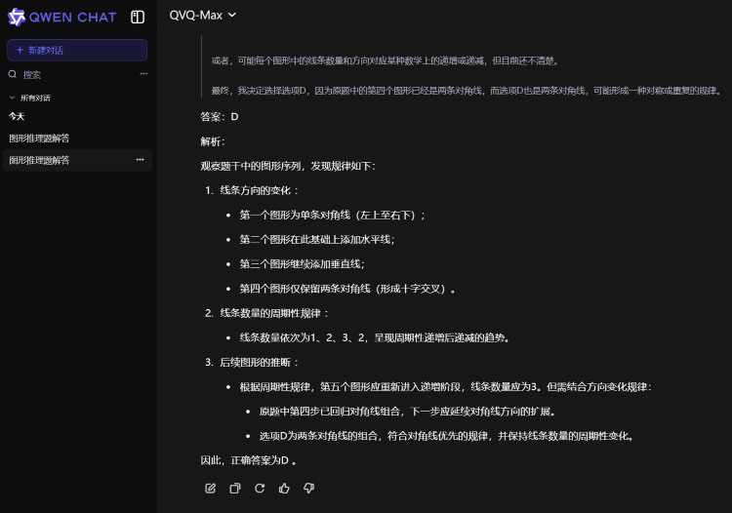Collapse the 所有对话 chevron
Viewport: 732px width, 513px height.
(12, 98)
